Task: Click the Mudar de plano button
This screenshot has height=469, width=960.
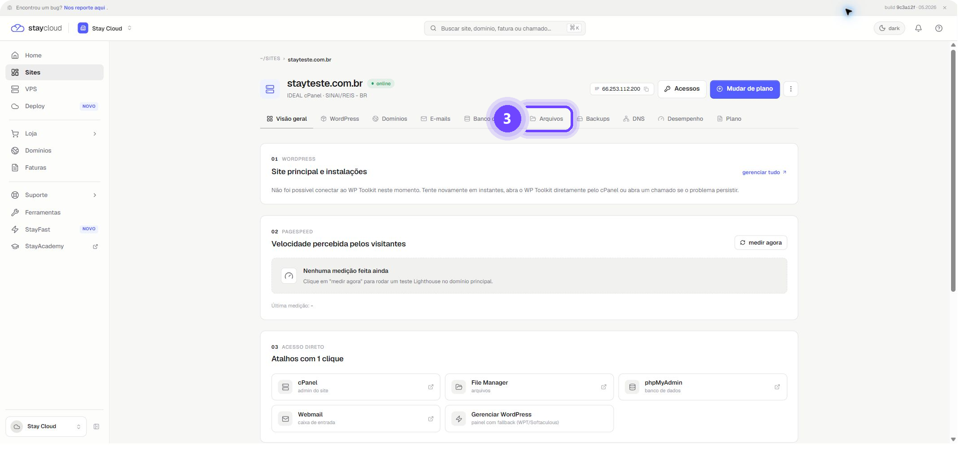Action: [745, 89]
